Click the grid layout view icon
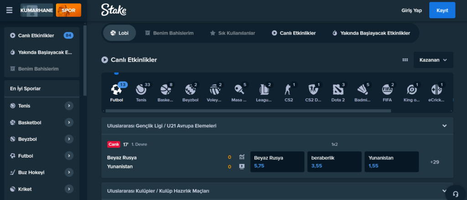 coord(405,60)
